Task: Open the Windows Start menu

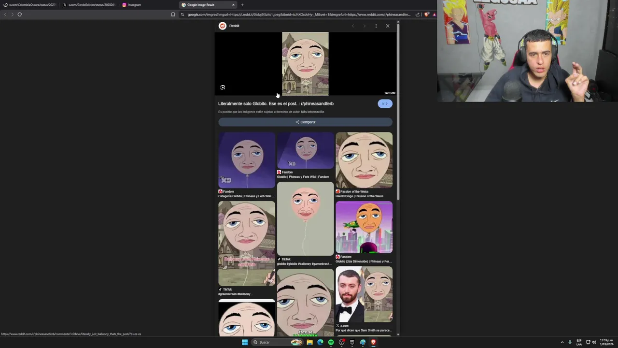Action: [245, 342]
